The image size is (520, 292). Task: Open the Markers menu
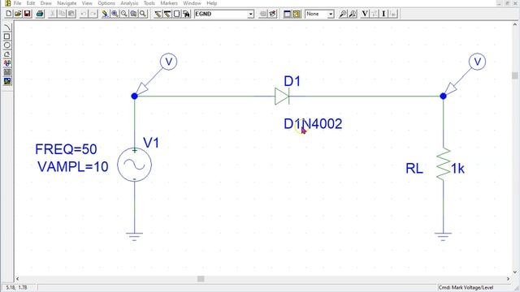tap(169, 3)
